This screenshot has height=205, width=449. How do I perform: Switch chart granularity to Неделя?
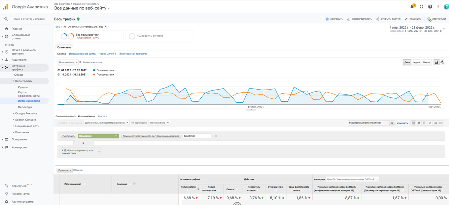pyautogui.click(x=416, y=62)
